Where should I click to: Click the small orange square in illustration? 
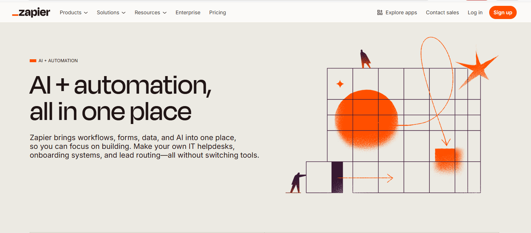445,158
